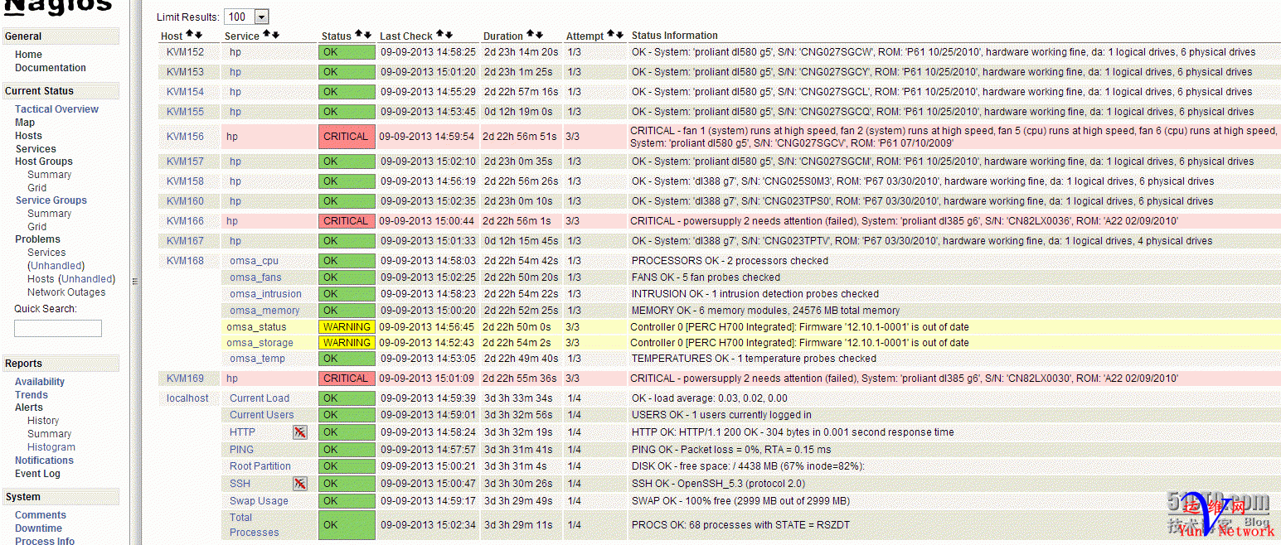Viewport: 1281px width, 545px height.
Task: Sort Status column descending with down arrow
Action: (x=367, y=34)
